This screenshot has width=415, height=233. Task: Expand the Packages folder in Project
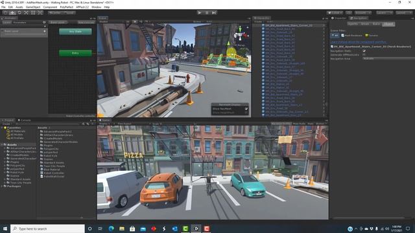[2, 186]
